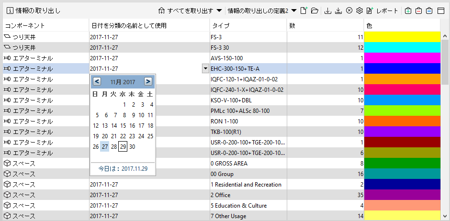Click the yellow color swatch in the FS-3 row
The height and width of the screenshot is (221, 450).
coord(402,37)
